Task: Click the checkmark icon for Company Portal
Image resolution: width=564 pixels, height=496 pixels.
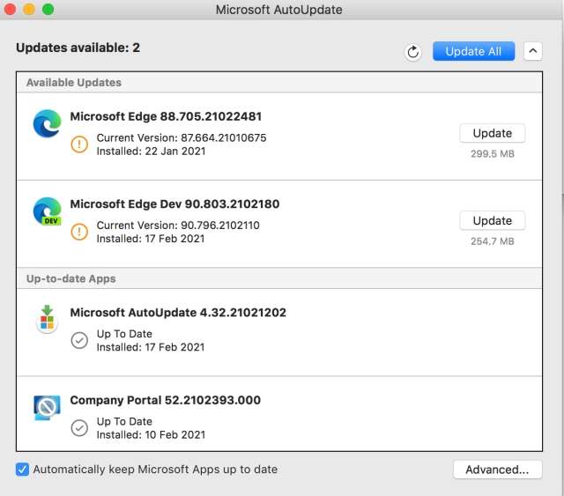Action: pyautogui.click(x=79, y=427)
